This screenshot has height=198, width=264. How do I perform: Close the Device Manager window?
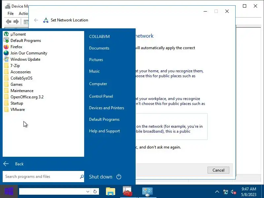(255, 6)
